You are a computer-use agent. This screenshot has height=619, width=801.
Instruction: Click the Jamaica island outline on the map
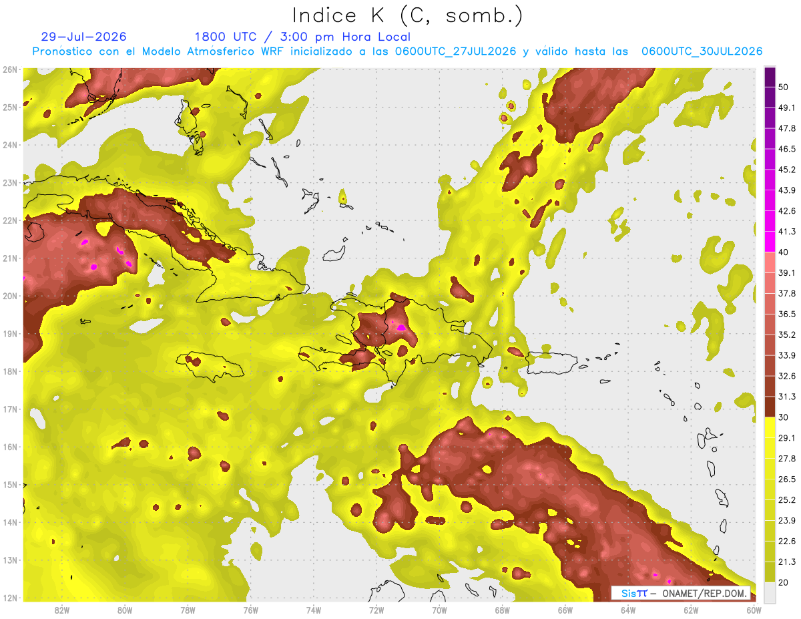(211, 367)
